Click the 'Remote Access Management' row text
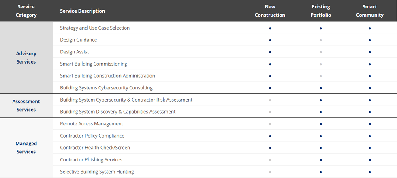 [92, 124]
